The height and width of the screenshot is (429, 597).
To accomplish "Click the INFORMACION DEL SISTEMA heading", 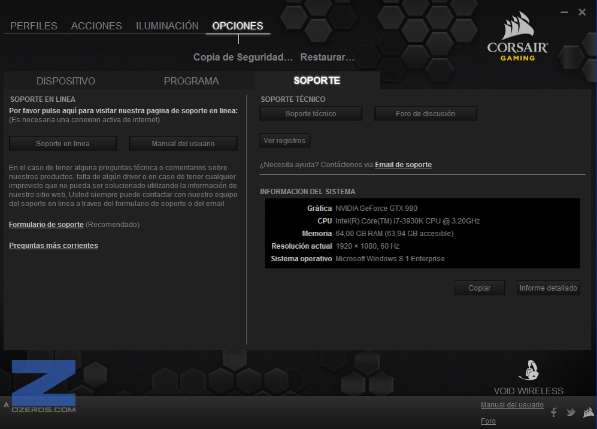I will 308,192.
